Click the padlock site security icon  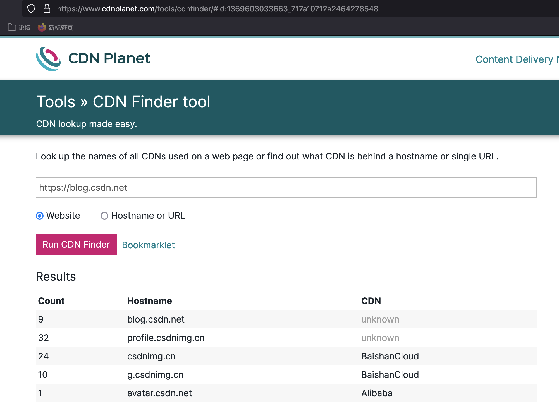tap(47, 9)
